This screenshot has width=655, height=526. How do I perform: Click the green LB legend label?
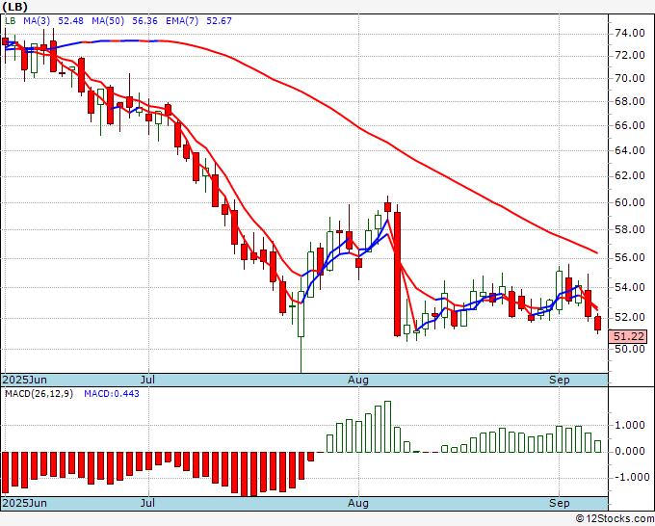pyautogui.click(x=10, y=21)
